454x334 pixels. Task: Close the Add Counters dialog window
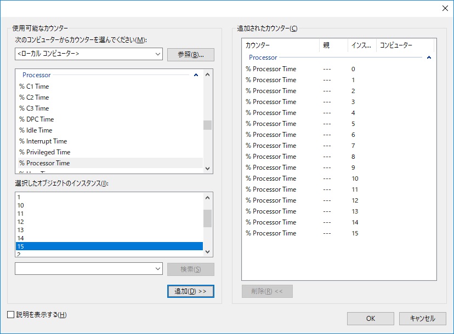click(x=445, y=8)
